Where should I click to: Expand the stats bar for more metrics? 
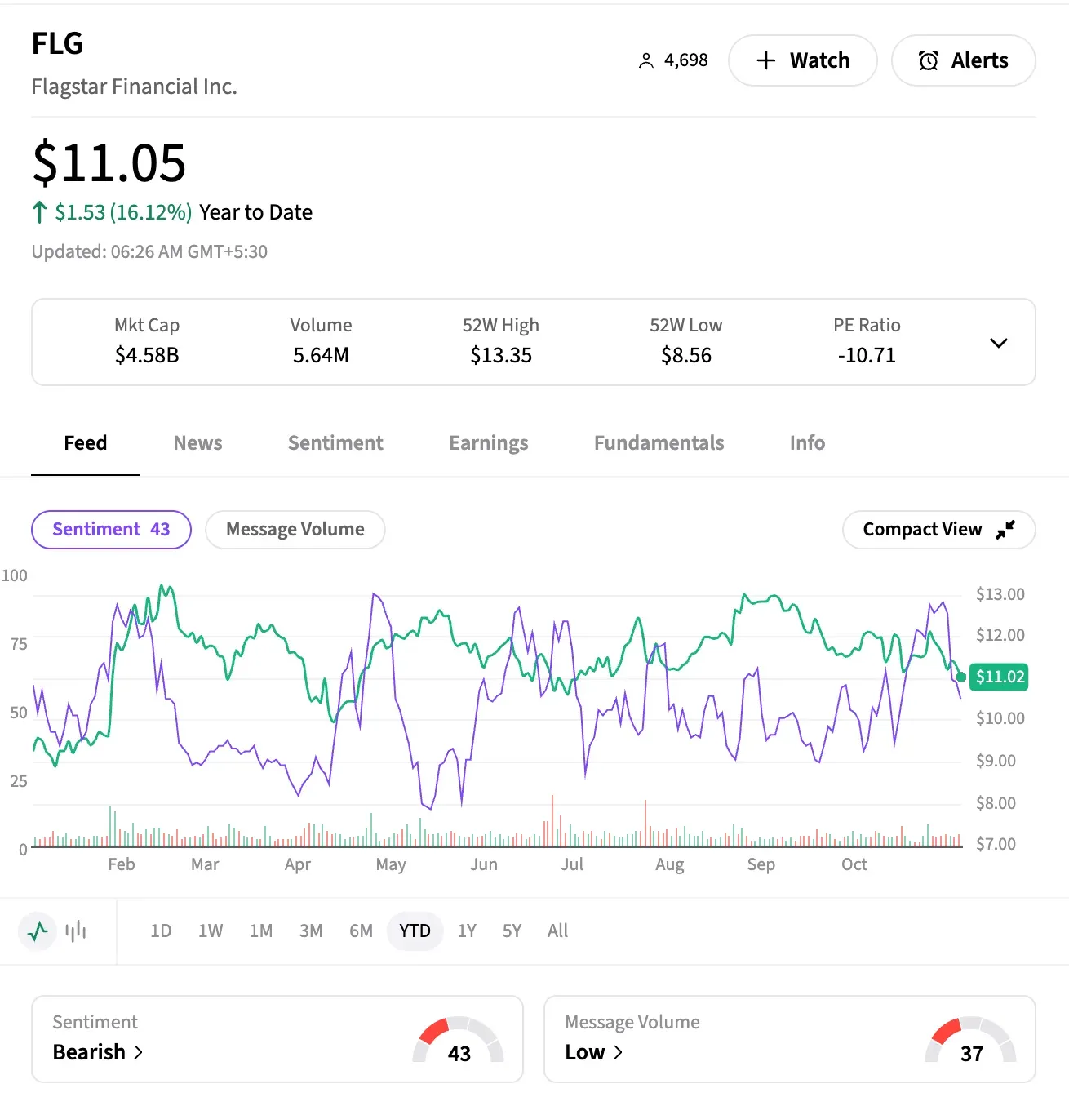pos(999,343)
